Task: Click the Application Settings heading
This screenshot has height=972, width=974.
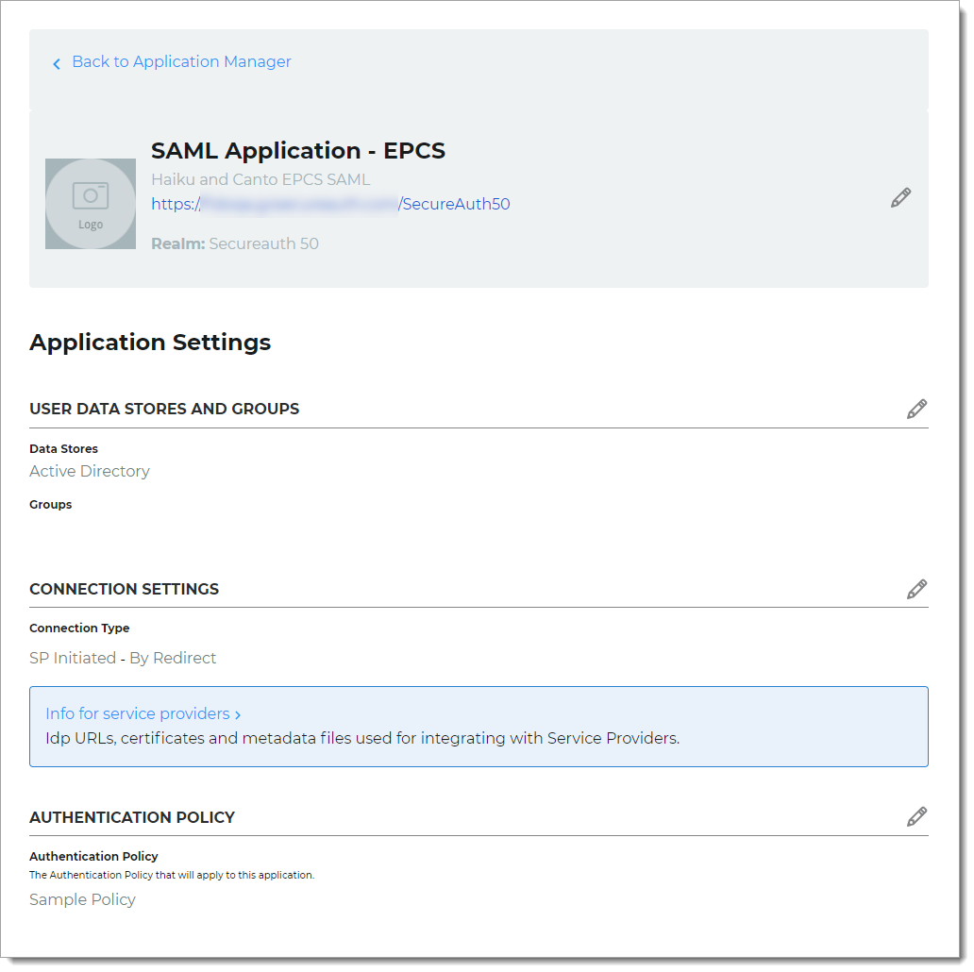Action: click(150, 342)
